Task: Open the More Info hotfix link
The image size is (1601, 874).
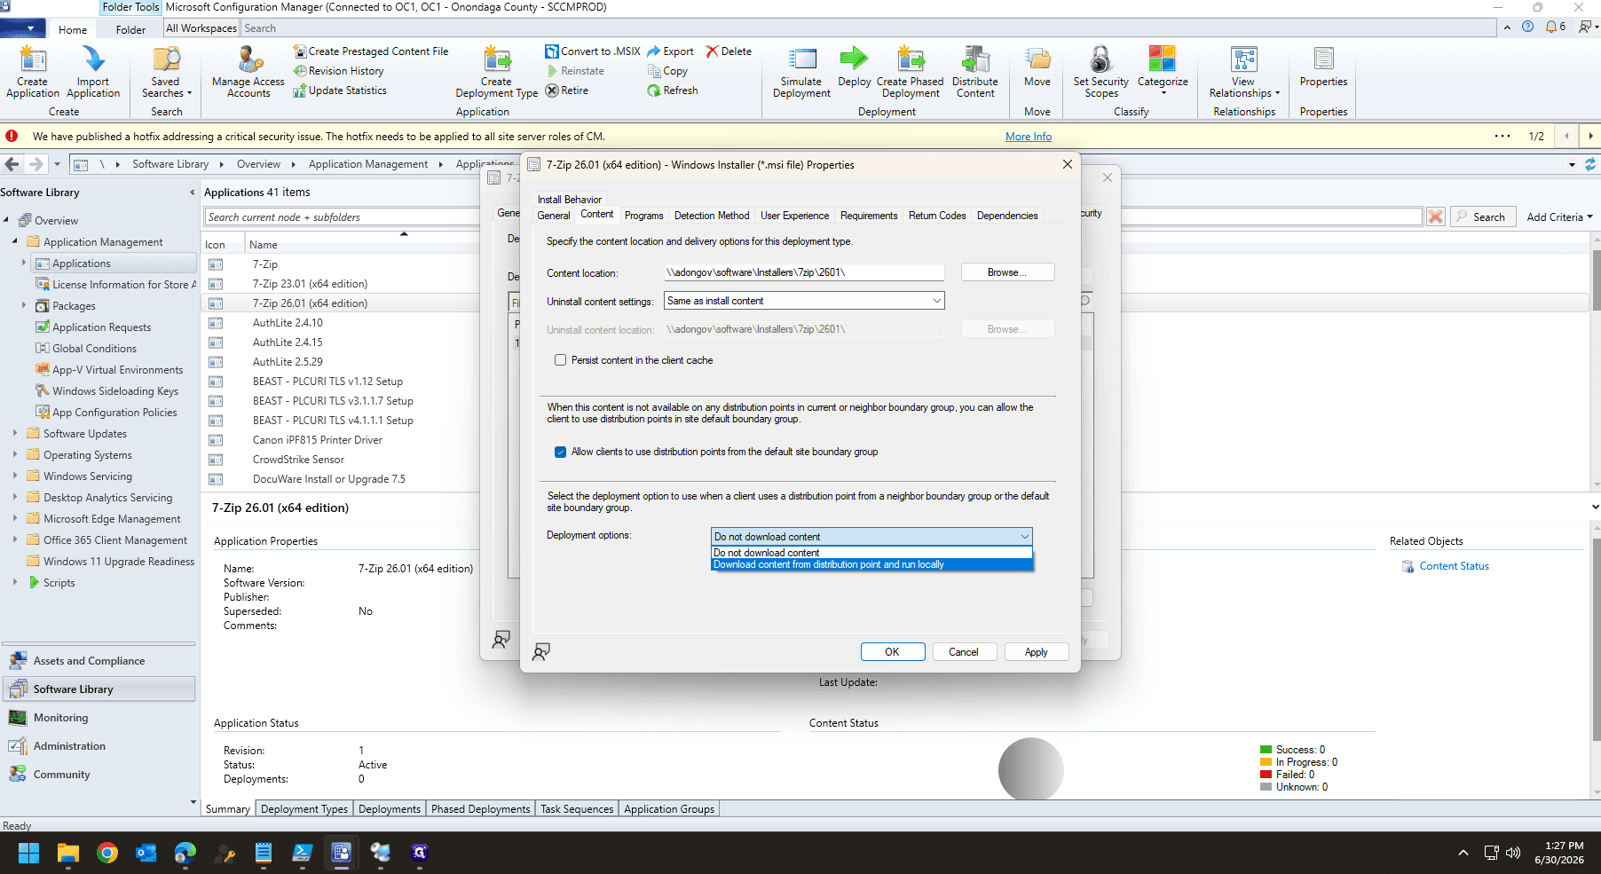Action: click(1029, 137)
